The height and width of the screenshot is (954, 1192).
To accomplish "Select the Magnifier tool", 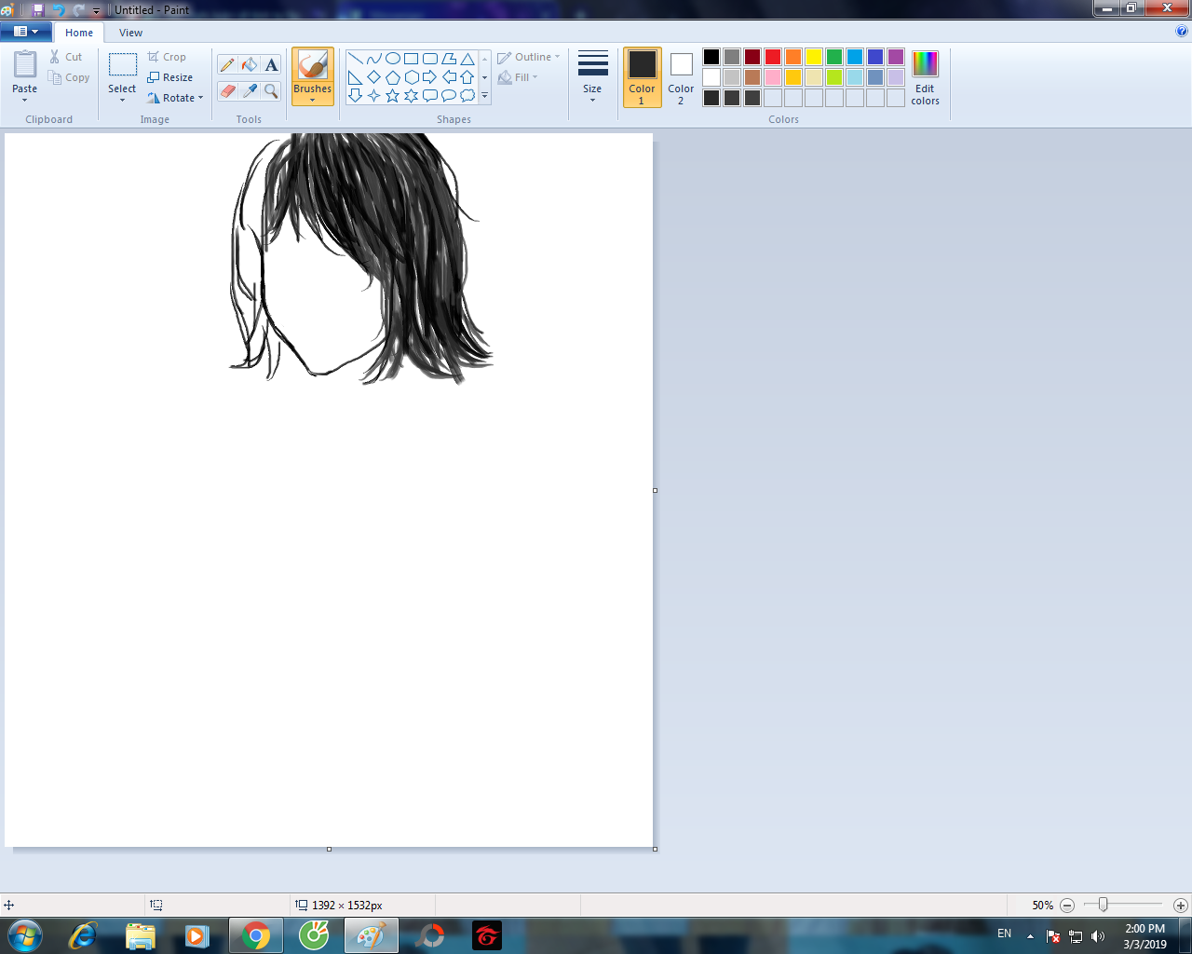I will click(x=271, y=90).
